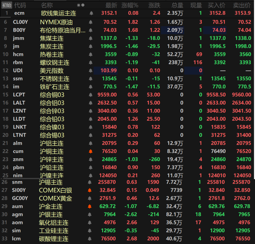Sort by the 买入价 column header
The height and width of the screenshot is (244, 255).
coord(216,5)
